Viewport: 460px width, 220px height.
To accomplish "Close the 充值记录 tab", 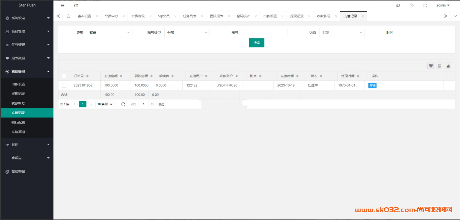I will click(x=363, y=16).
